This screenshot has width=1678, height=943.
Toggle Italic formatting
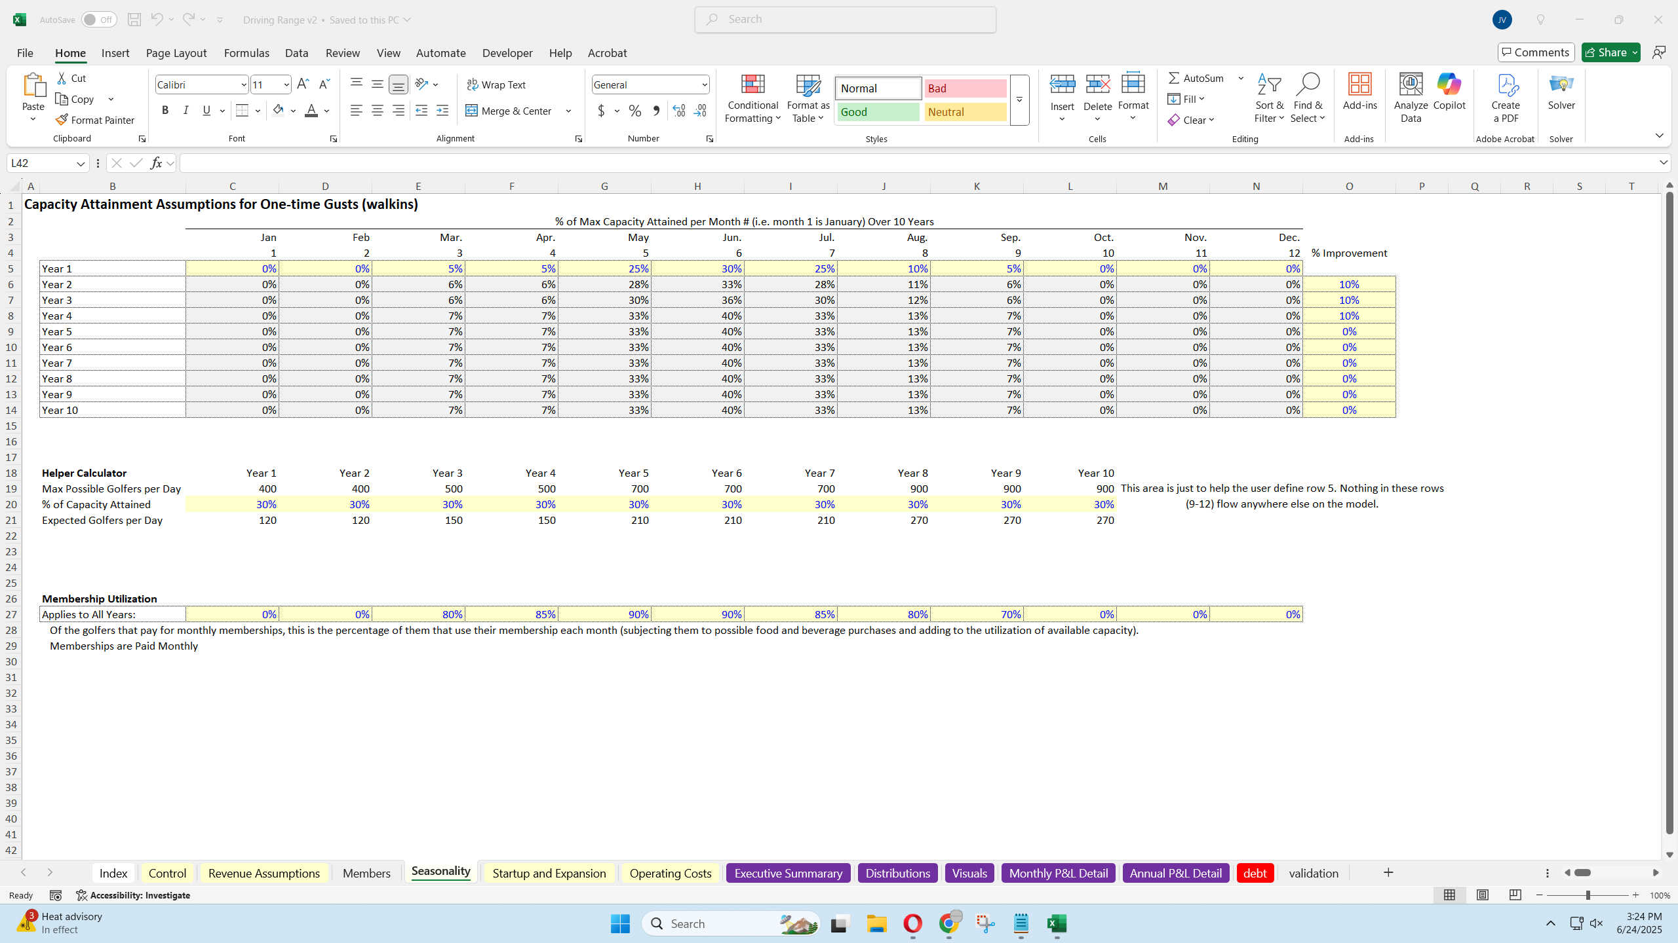click(185, 110)
